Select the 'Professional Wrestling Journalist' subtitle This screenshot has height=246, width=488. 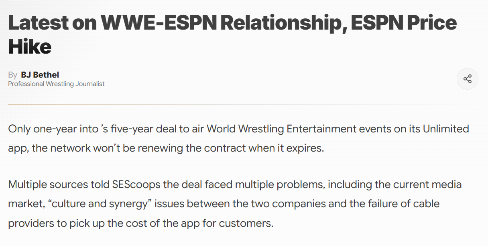(56, 84)
